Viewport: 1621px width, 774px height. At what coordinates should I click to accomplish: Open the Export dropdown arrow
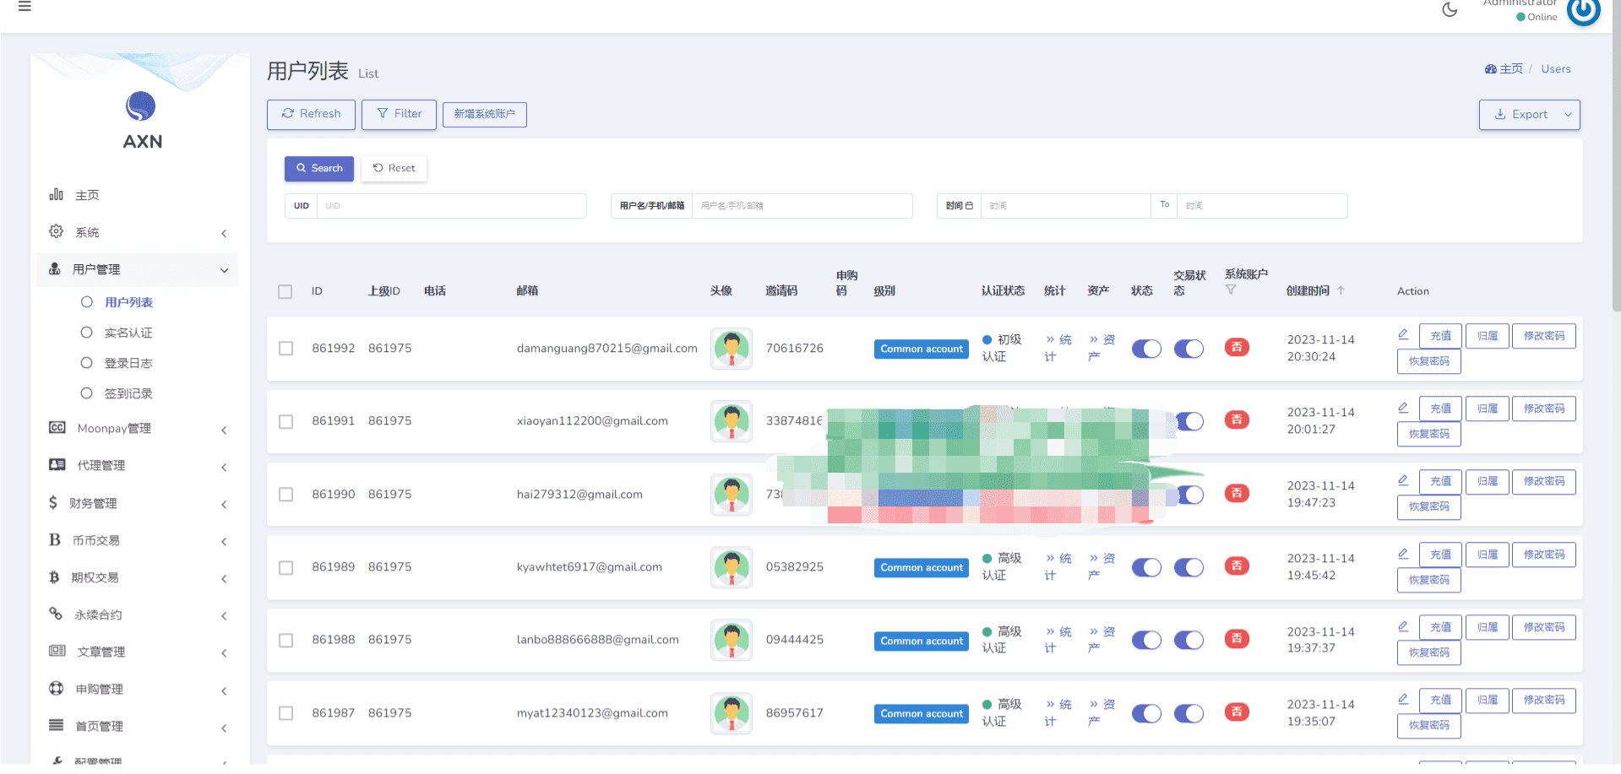[1568, 115]
